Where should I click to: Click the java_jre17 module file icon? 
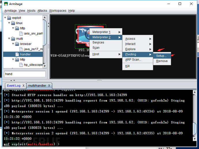pos(21,49)
